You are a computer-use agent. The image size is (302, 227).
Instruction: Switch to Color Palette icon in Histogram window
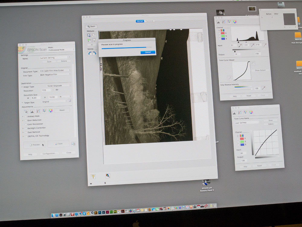(x=235, y=22)
